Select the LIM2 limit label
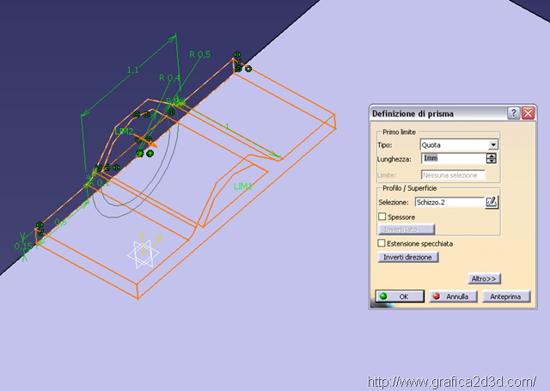 124,132
